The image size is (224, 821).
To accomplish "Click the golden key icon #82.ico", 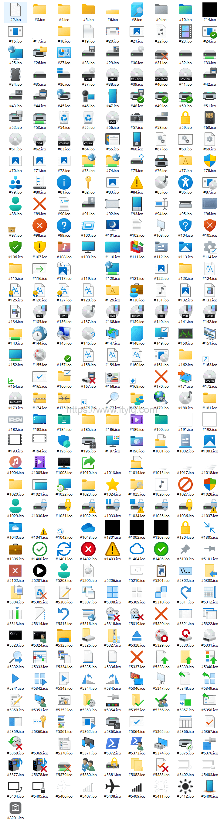I will [x=88, y=182].
